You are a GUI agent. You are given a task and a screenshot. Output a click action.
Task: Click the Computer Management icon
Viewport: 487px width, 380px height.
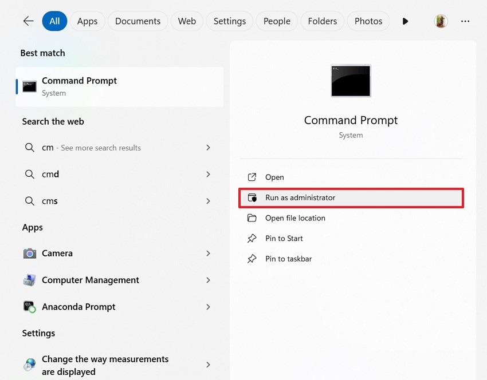tap(29, 280)
